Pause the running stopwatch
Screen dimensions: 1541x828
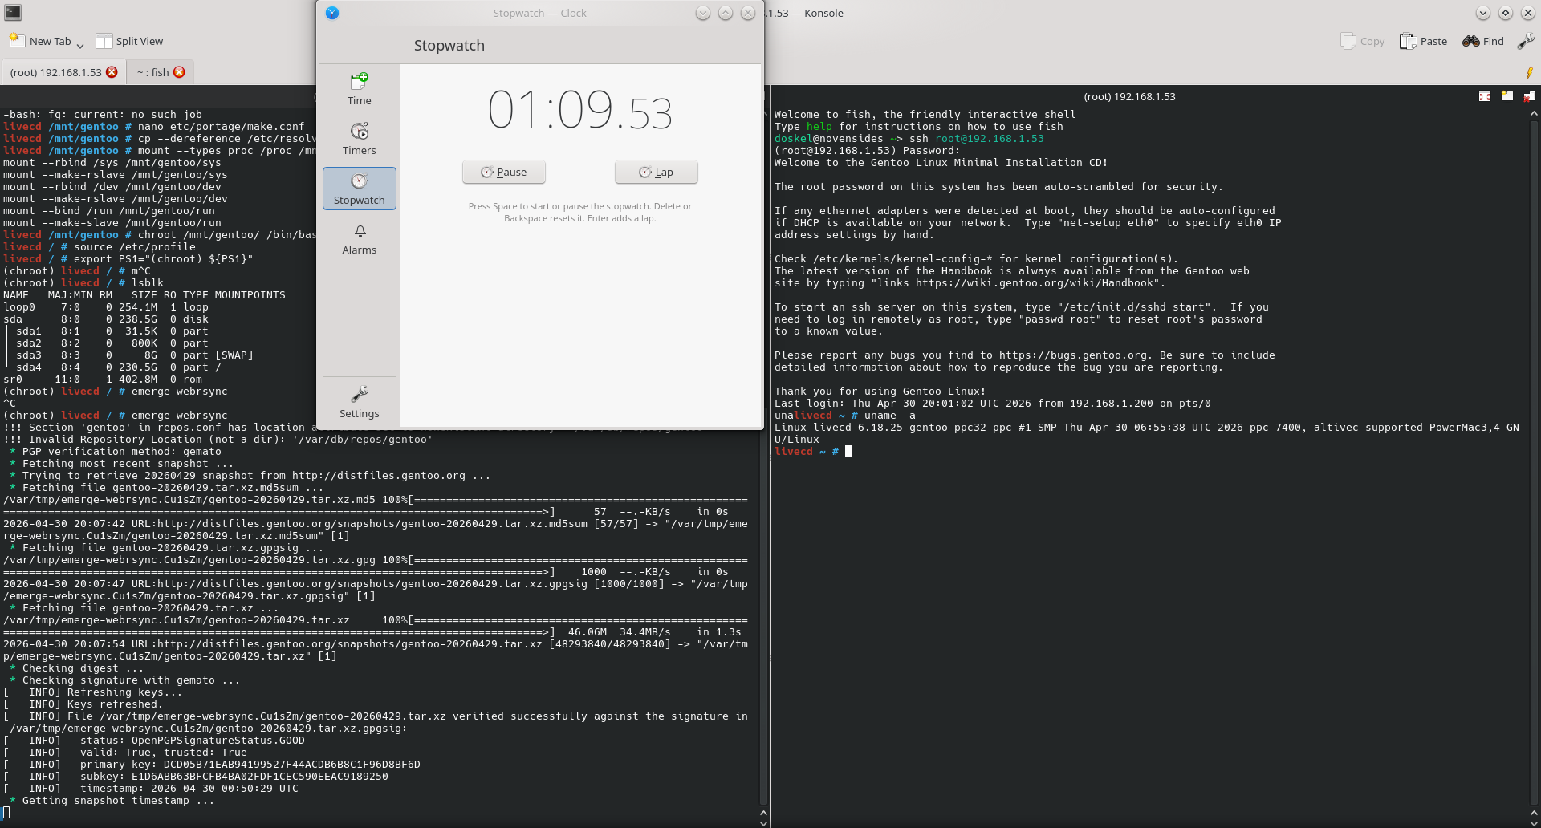504,172
